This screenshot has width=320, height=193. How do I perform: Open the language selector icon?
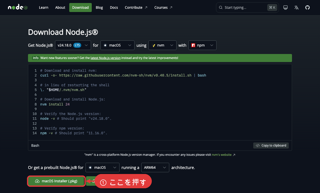click(x=296, y=7)
